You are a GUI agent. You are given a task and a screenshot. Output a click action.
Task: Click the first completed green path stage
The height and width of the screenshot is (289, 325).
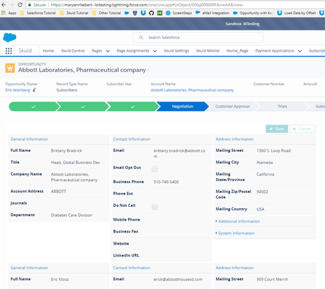[33, 107]
